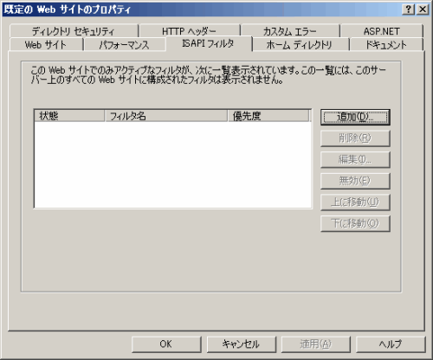Screen dimensions: 433x360
Task: Sort by the フィルタ名 column header
Action: pos(166,116)
